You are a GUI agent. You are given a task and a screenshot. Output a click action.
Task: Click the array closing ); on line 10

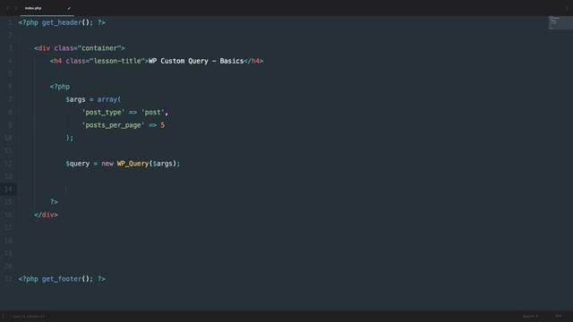(x=70, y=138)
